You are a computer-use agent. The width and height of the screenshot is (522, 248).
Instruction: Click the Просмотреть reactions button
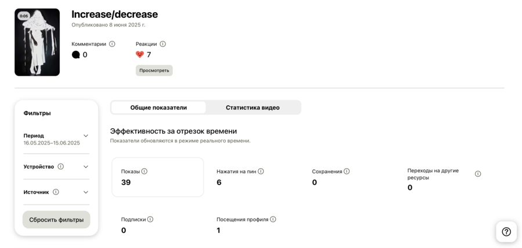[154, 71]
